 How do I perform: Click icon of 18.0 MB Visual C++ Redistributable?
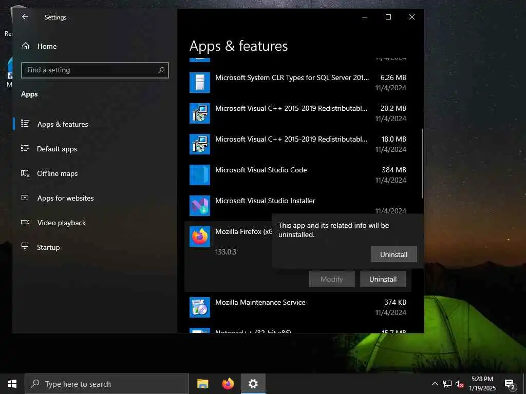pyautogui.click(x=200, y=144)
